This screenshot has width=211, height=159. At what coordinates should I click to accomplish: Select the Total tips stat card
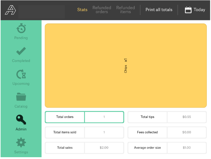pyautogui.click(x=167, y=117)
